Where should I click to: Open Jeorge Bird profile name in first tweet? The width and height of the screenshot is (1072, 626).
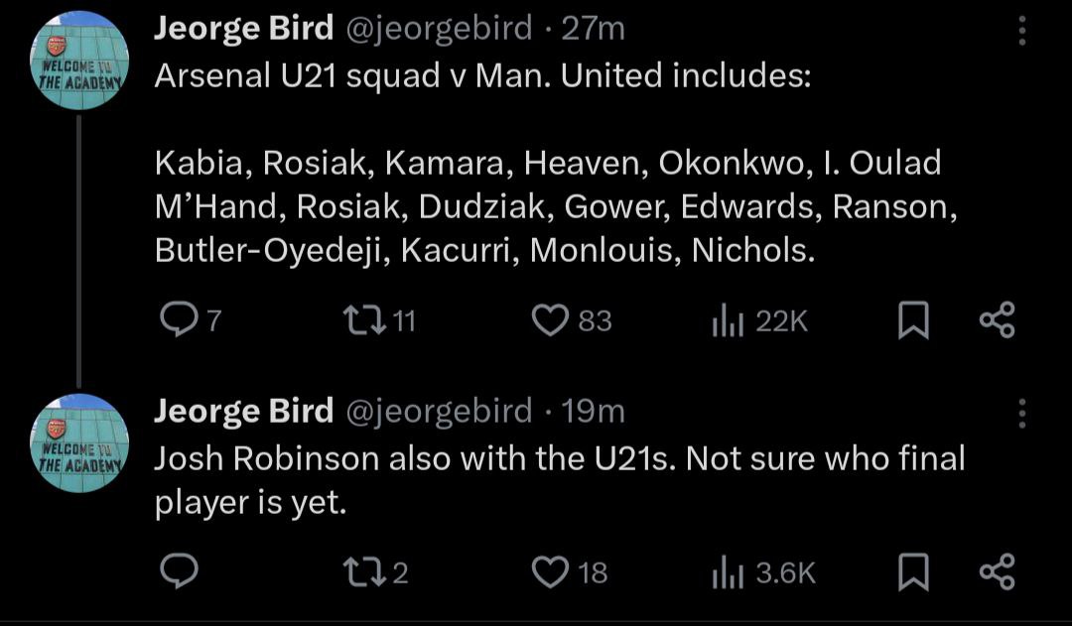pos(243,29)
